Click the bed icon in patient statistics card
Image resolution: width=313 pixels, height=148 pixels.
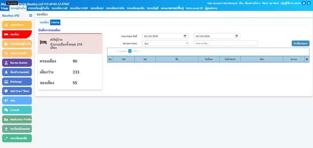coord(43,42)
